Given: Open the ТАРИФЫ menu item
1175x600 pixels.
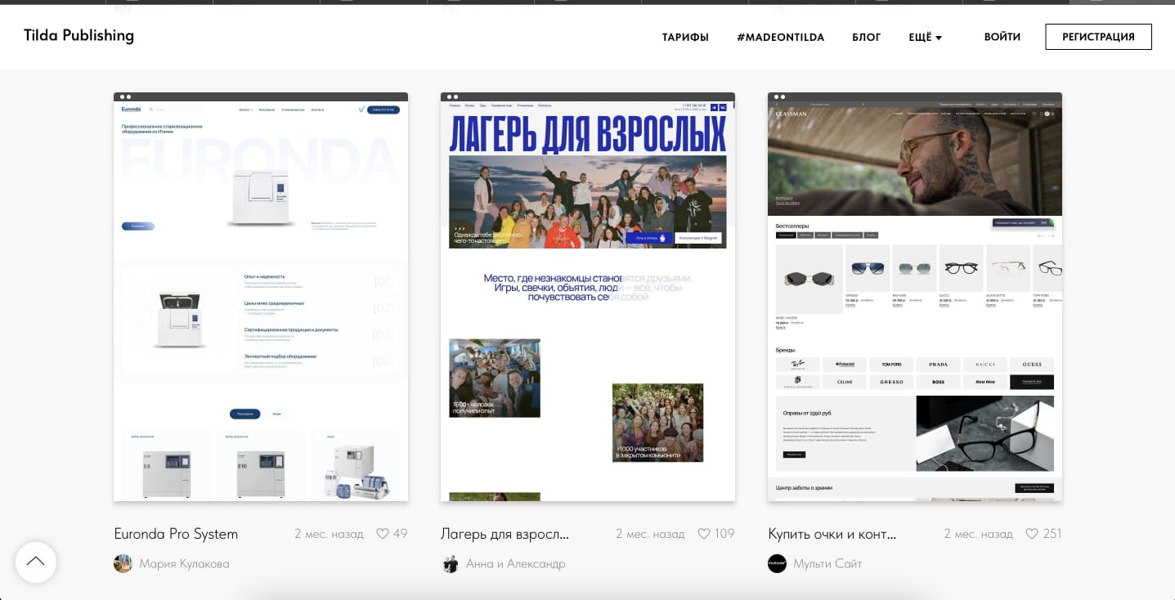Looking at the screenshot, I should tap(685, 38).
